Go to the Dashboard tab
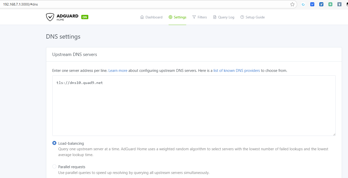The width and height of the screenshot is (348, 178). click(151, 17)
